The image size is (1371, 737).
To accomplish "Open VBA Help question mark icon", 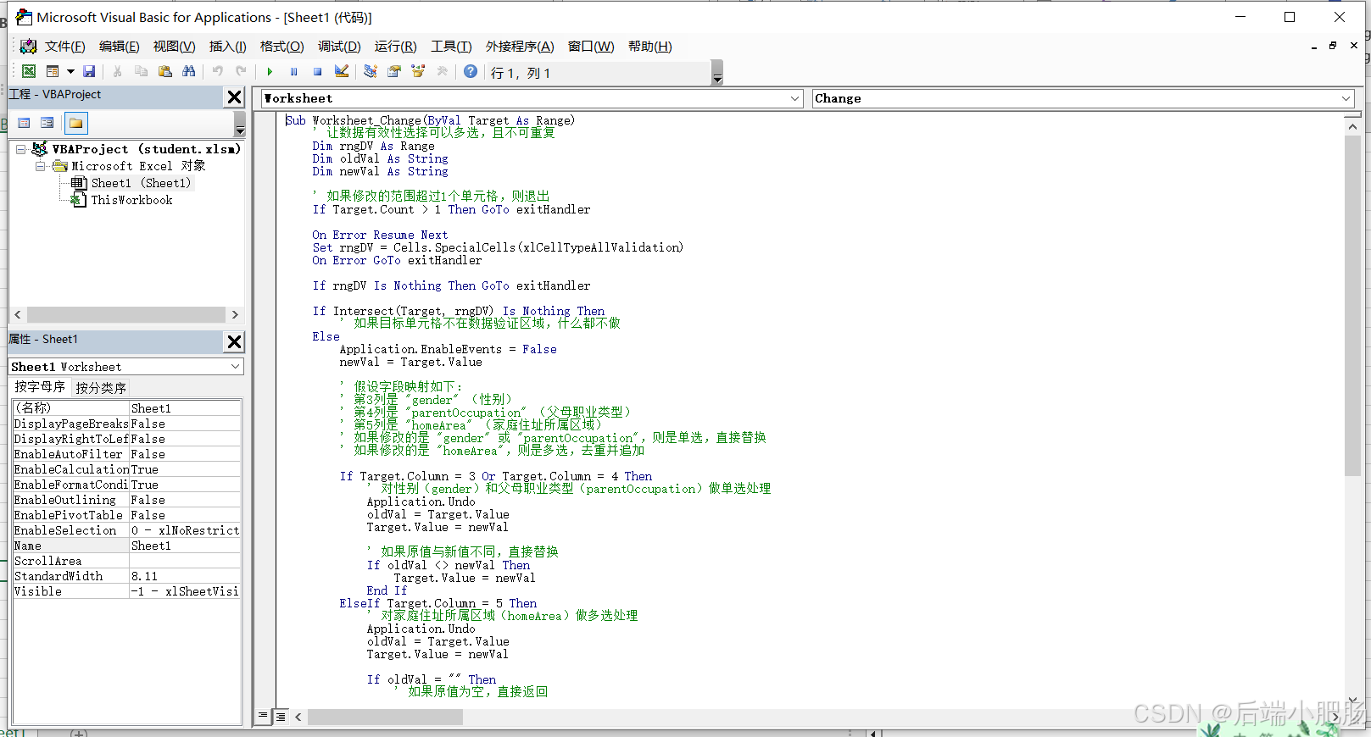I will (x=471, y=71).
